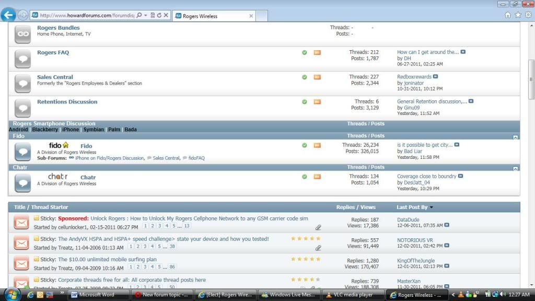Click the browser Back arrow button
Viewport: 535px width, 301px height.
[8, 15]
